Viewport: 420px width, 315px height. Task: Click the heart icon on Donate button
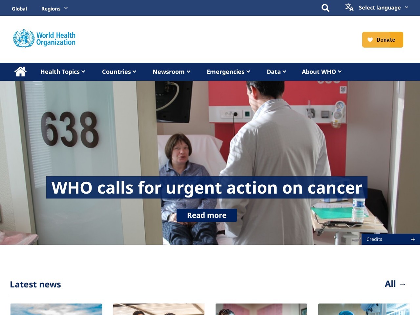click(x=370, y=40)
